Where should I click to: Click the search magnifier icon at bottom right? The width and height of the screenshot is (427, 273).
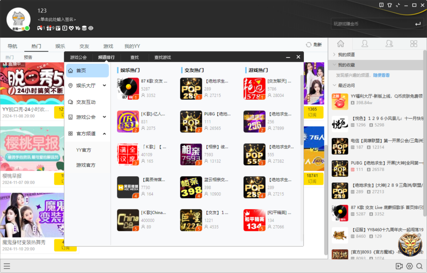tap(419, 266)
